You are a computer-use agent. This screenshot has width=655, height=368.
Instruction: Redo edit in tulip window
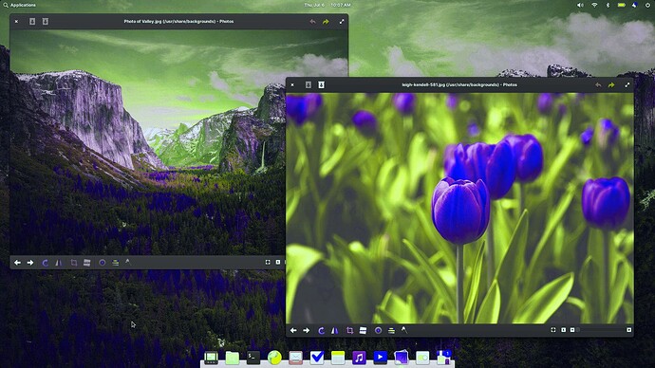pos(611,85)
